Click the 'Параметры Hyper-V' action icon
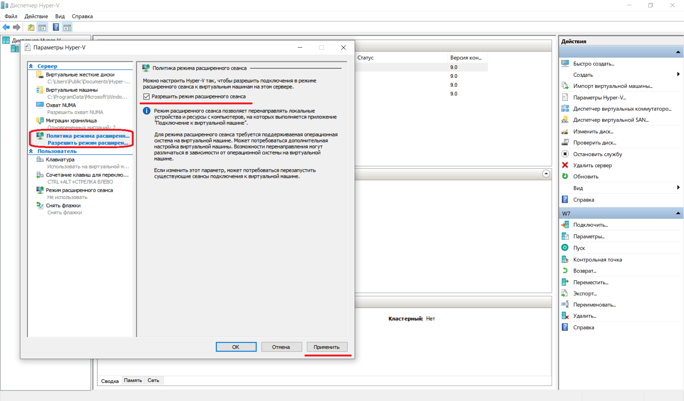 pos(565,97)
